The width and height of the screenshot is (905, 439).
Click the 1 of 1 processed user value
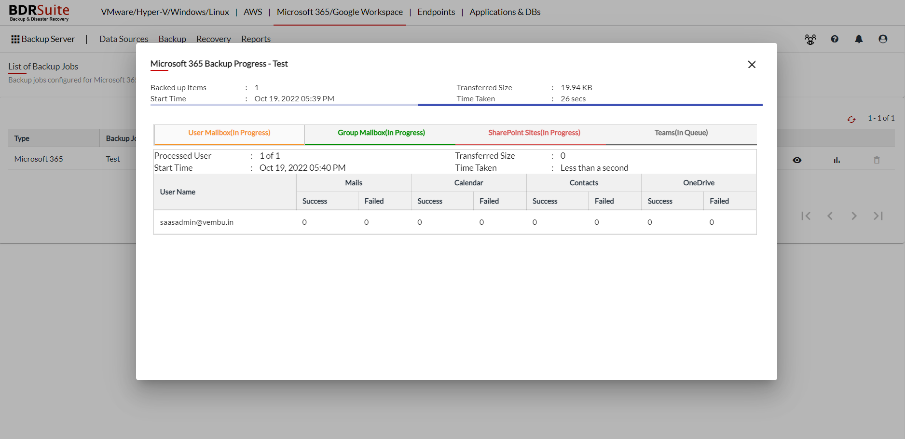(x=270, y=156)
